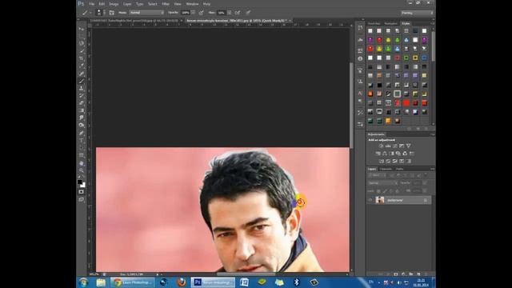Click the Background layer thumbnail
The image size is (512, 288).
[379, 200]
